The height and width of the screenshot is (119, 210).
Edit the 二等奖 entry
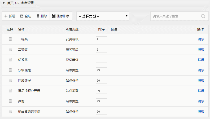click(201, 50)
